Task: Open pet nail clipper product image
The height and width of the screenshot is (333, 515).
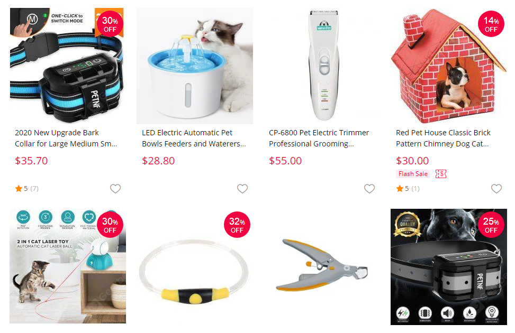Action: tap(322, 266)
